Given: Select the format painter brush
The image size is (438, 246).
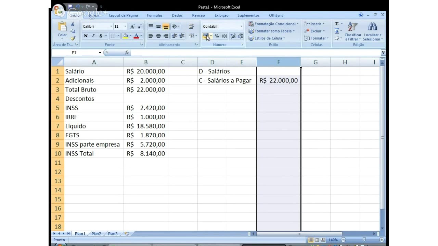Looking at the screenshot, I should [x=73, y=39].
